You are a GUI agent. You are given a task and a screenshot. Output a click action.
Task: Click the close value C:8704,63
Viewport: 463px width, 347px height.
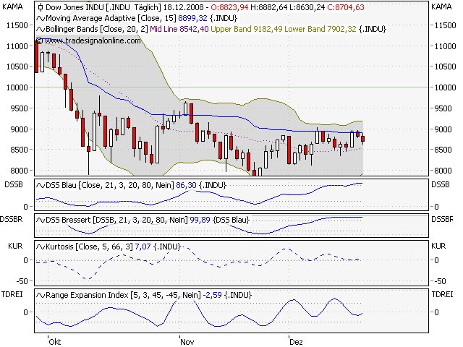tap(346, 7)
